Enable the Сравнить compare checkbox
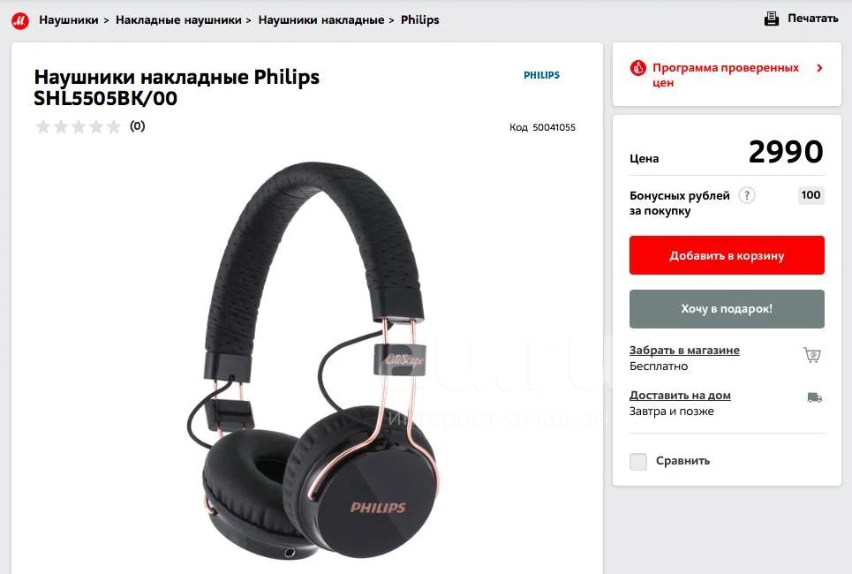Image resolution: width=852 pixels, height=574 pixels. point(638,461)
